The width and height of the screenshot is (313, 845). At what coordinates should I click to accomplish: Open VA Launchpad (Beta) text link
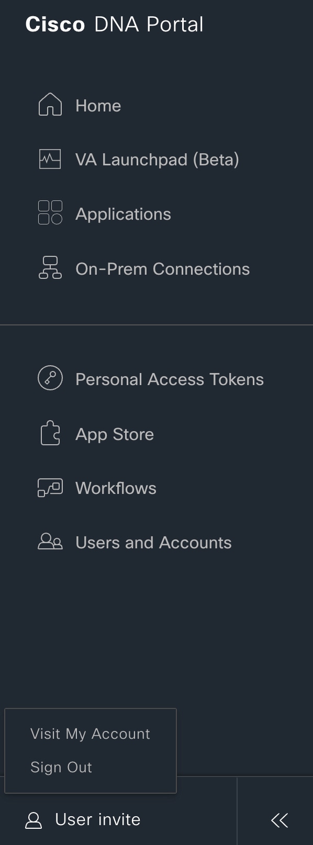click(157, 160)
